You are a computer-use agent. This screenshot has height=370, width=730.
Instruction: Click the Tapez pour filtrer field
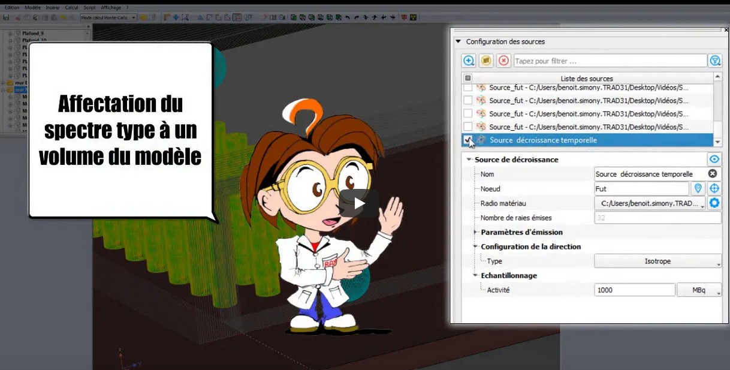pos(610,61)
